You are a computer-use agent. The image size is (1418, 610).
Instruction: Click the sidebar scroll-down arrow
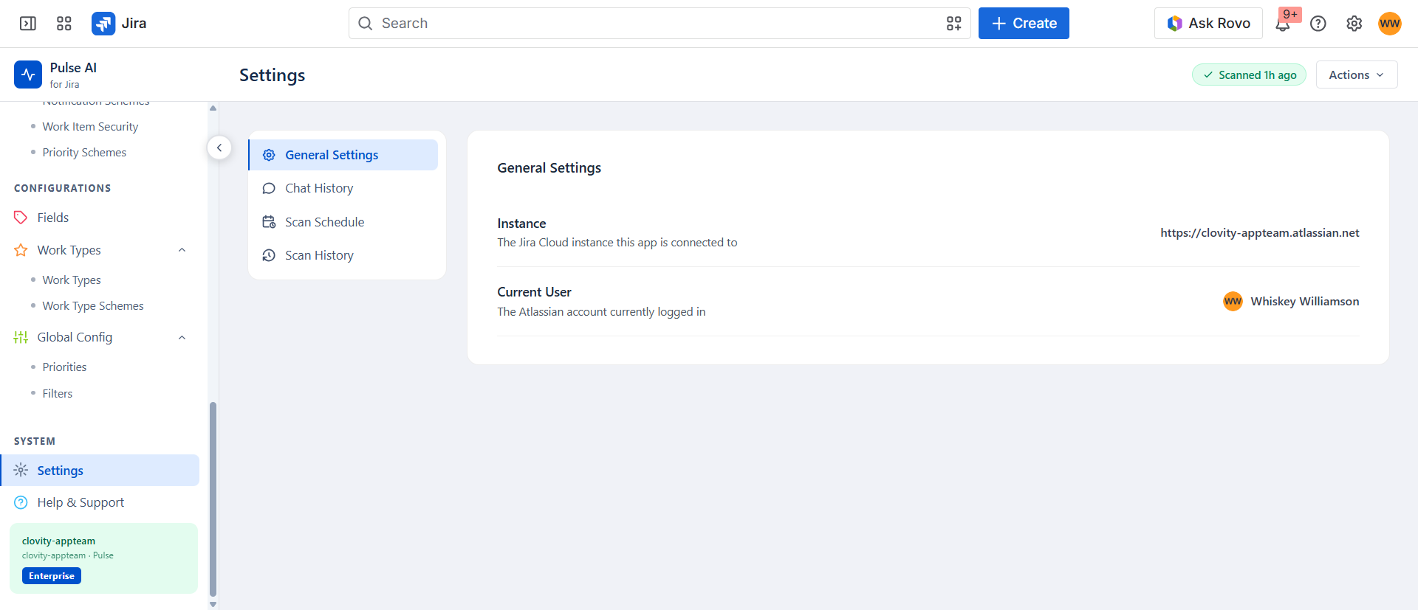(213, 605)
